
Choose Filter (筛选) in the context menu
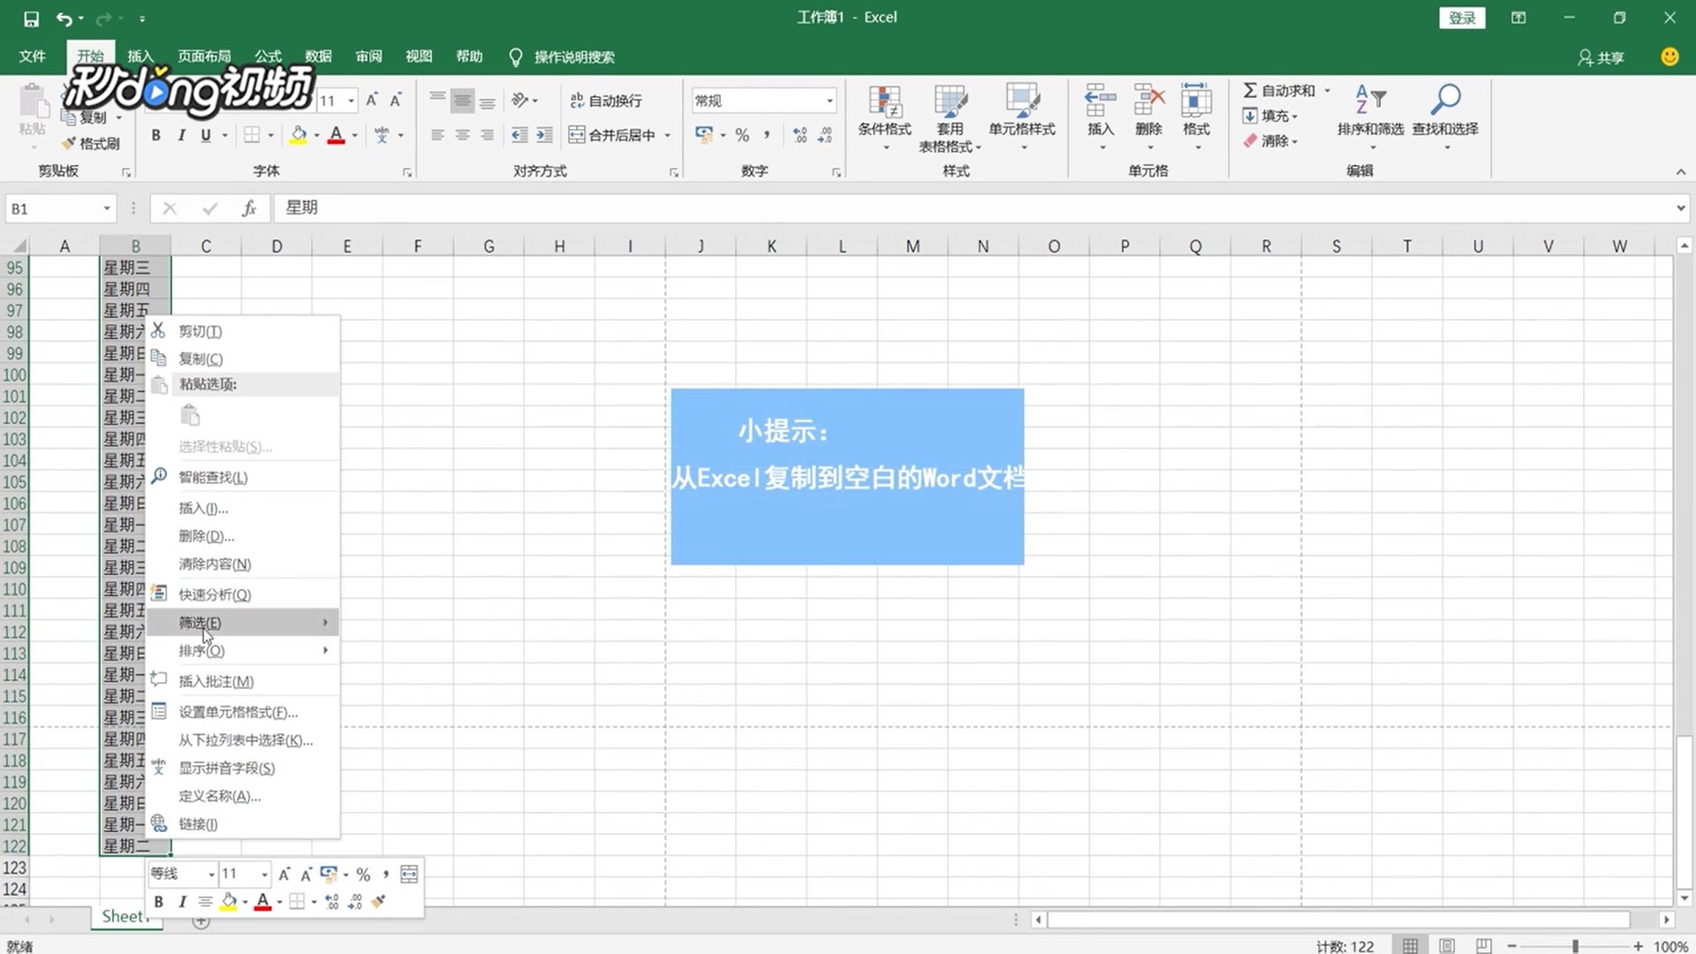pos(201,623)
